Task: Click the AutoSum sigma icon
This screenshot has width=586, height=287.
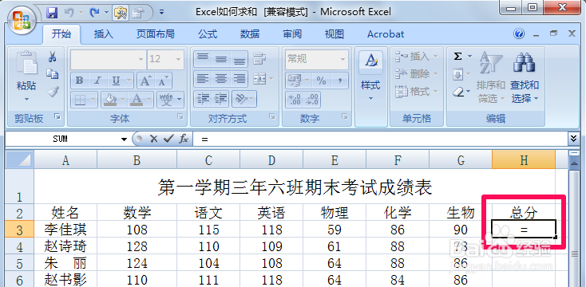Action: 457,57
